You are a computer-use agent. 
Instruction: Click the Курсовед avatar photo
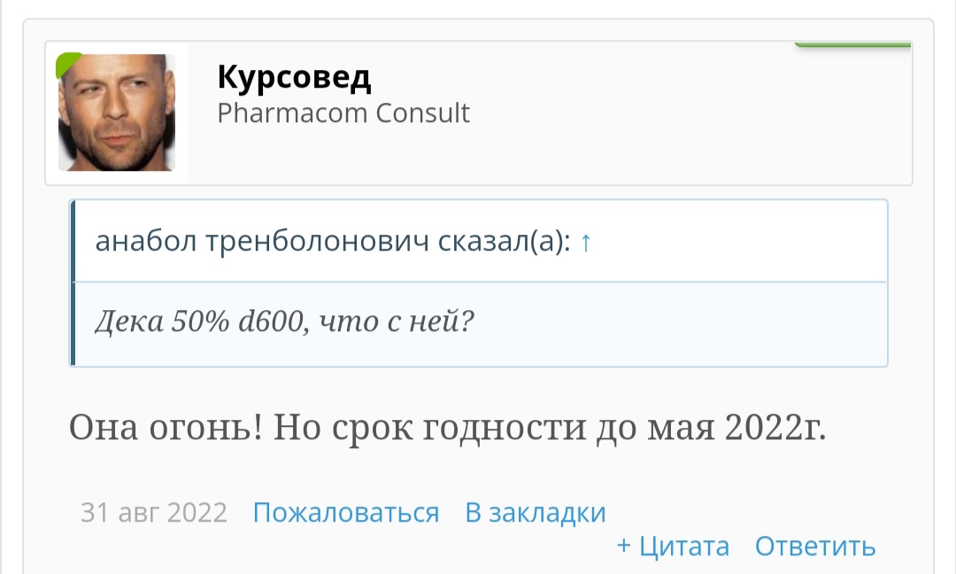point(117,111)
